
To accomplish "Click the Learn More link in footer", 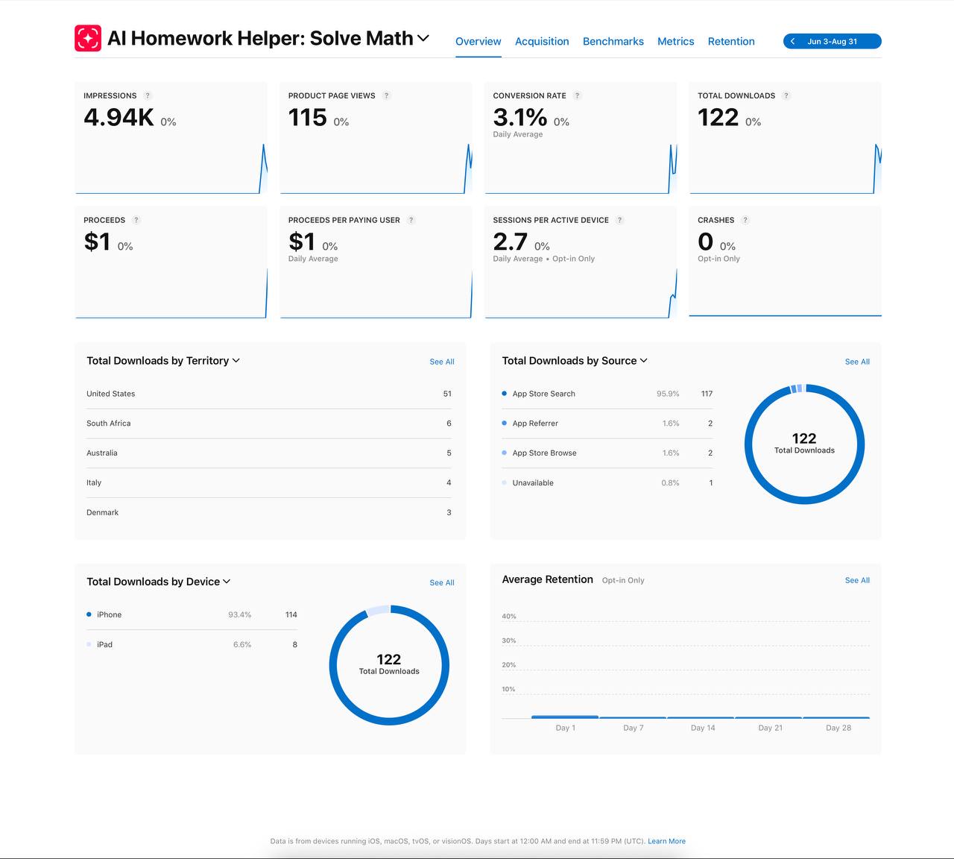I will tap(666, 841).
